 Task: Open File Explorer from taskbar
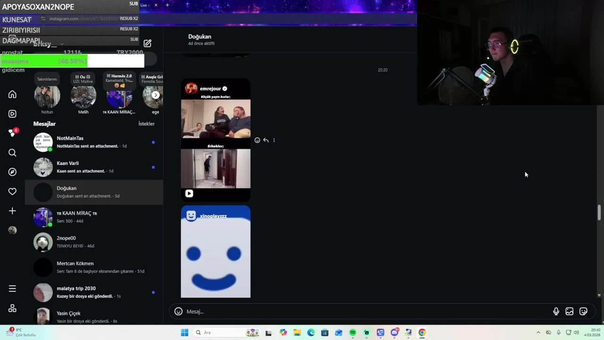pyautogui.click(x=297, y=332)
